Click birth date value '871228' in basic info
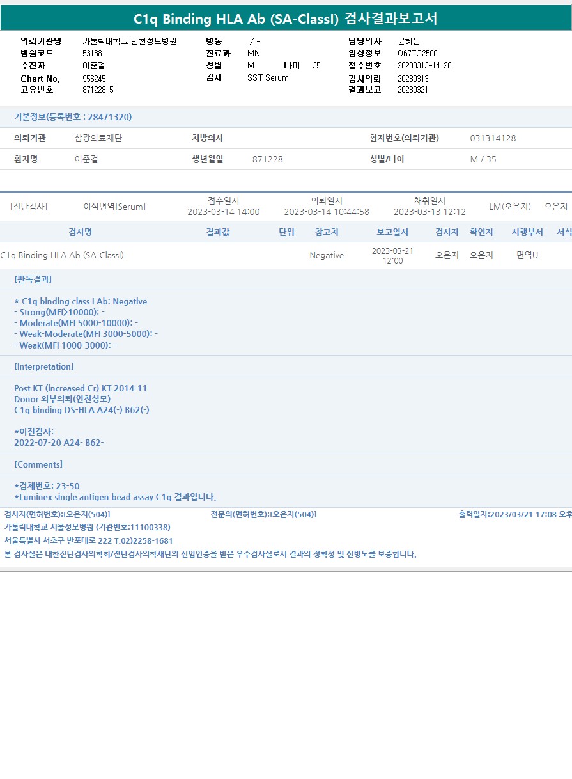The width and height of the screenshot is (572, 779). pos(268,159)
